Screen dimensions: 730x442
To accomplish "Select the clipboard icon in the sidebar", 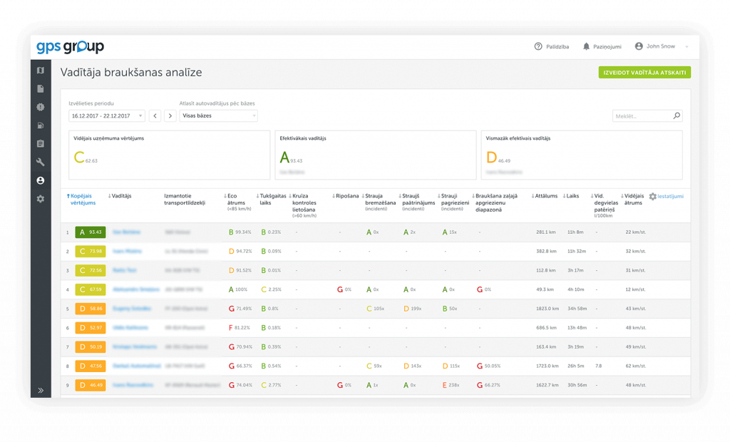I will tap(41, 143).
